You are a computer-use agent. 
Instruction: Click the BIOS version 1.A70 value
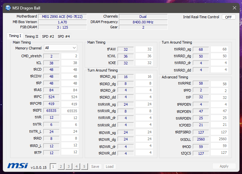62,22
